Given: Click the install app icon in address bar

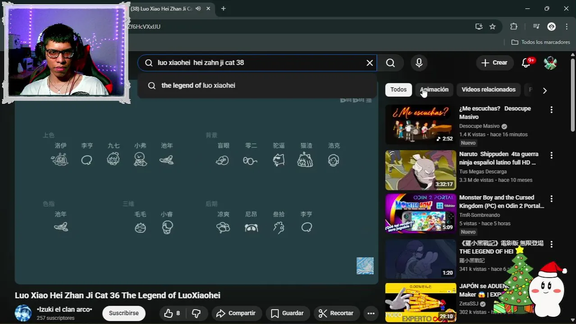Looking at the screenshot, I should (x=479, y=27).
